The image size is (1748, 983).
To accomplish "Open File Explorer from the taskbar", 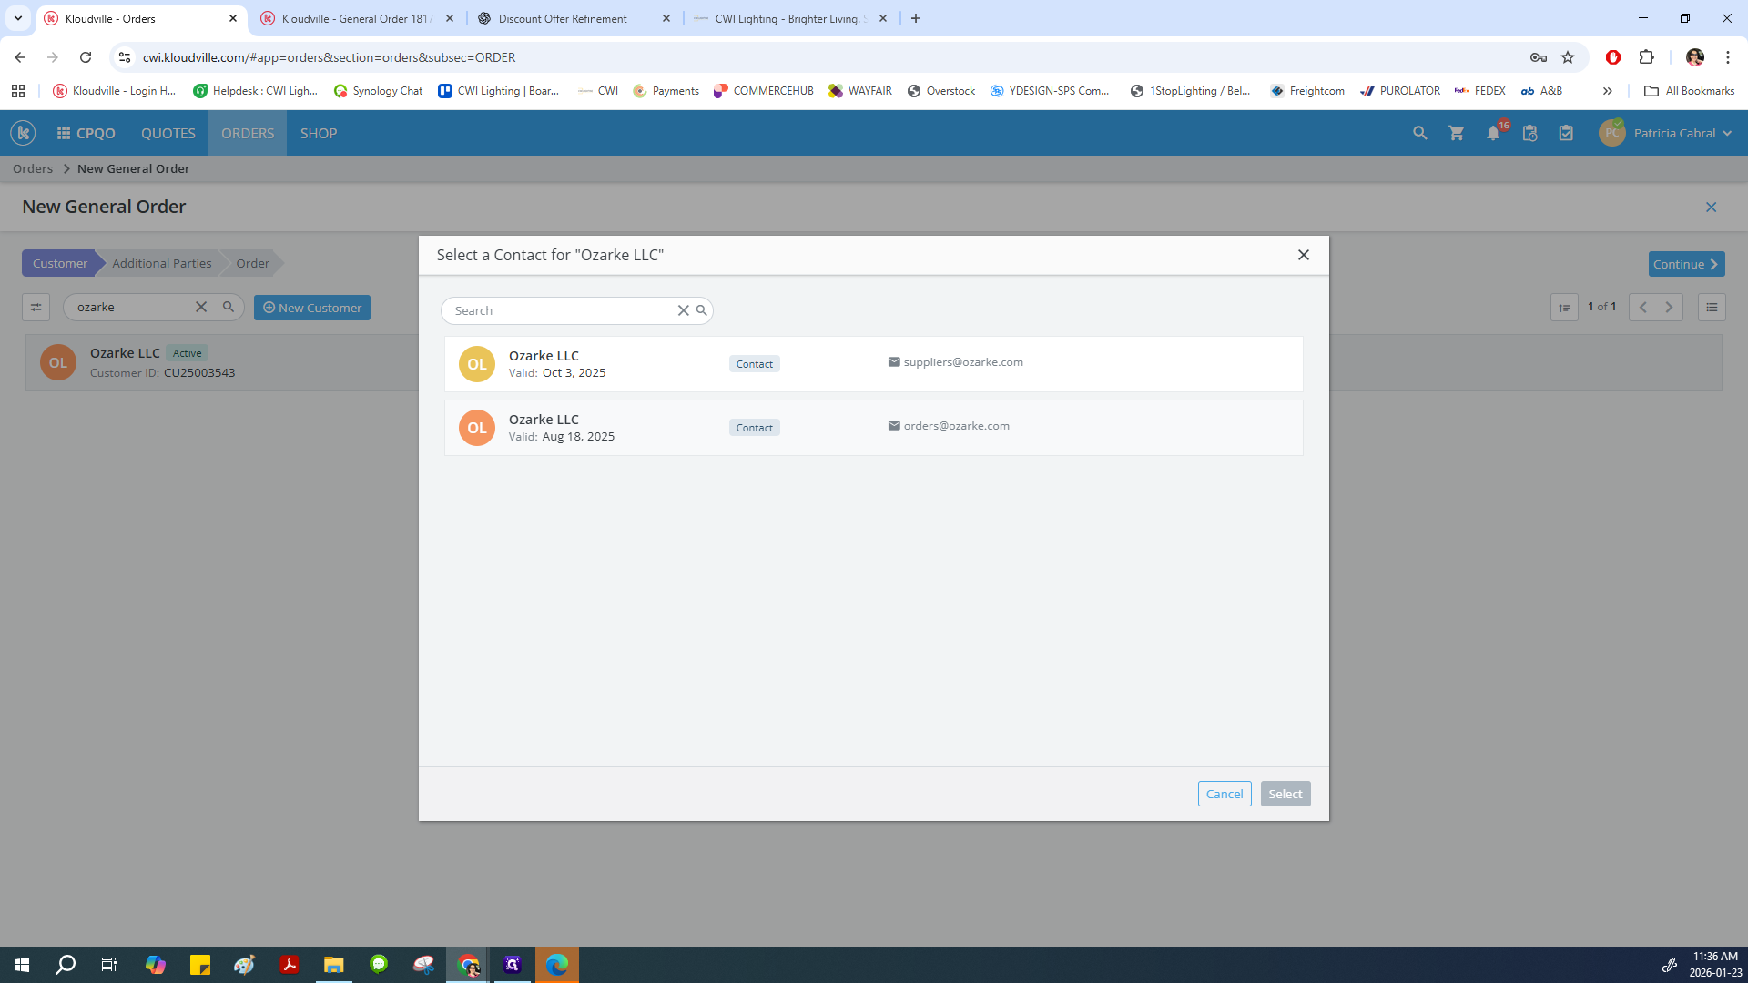I will [333, 964].
